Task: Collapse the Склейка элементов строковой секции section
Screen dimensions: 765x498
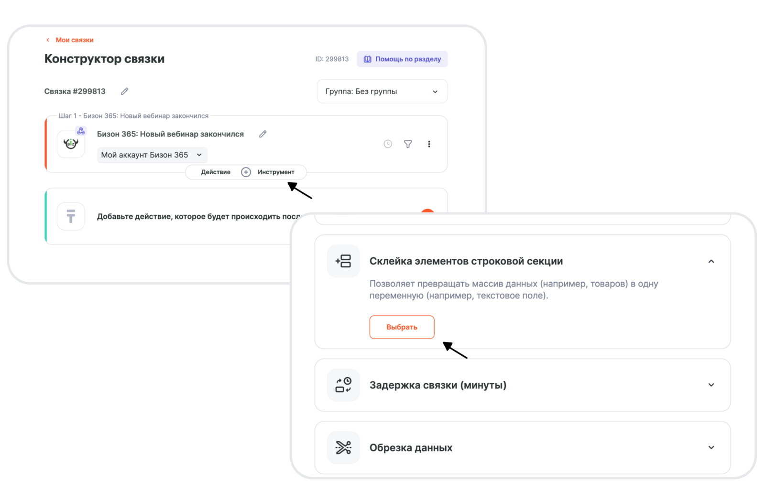Action: pyautogui.click(x=711, y=261)
